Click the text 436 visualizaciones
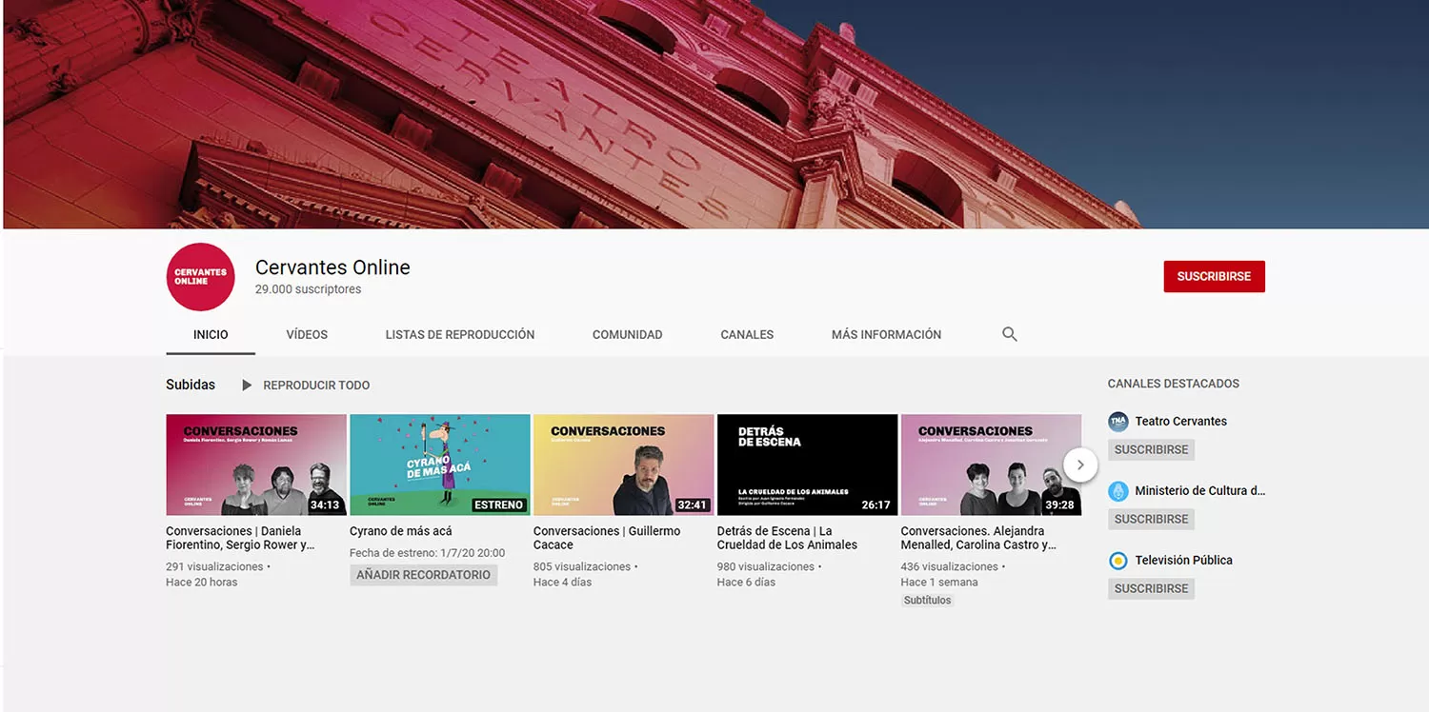 pyautogui.click(x=950, y=566)
